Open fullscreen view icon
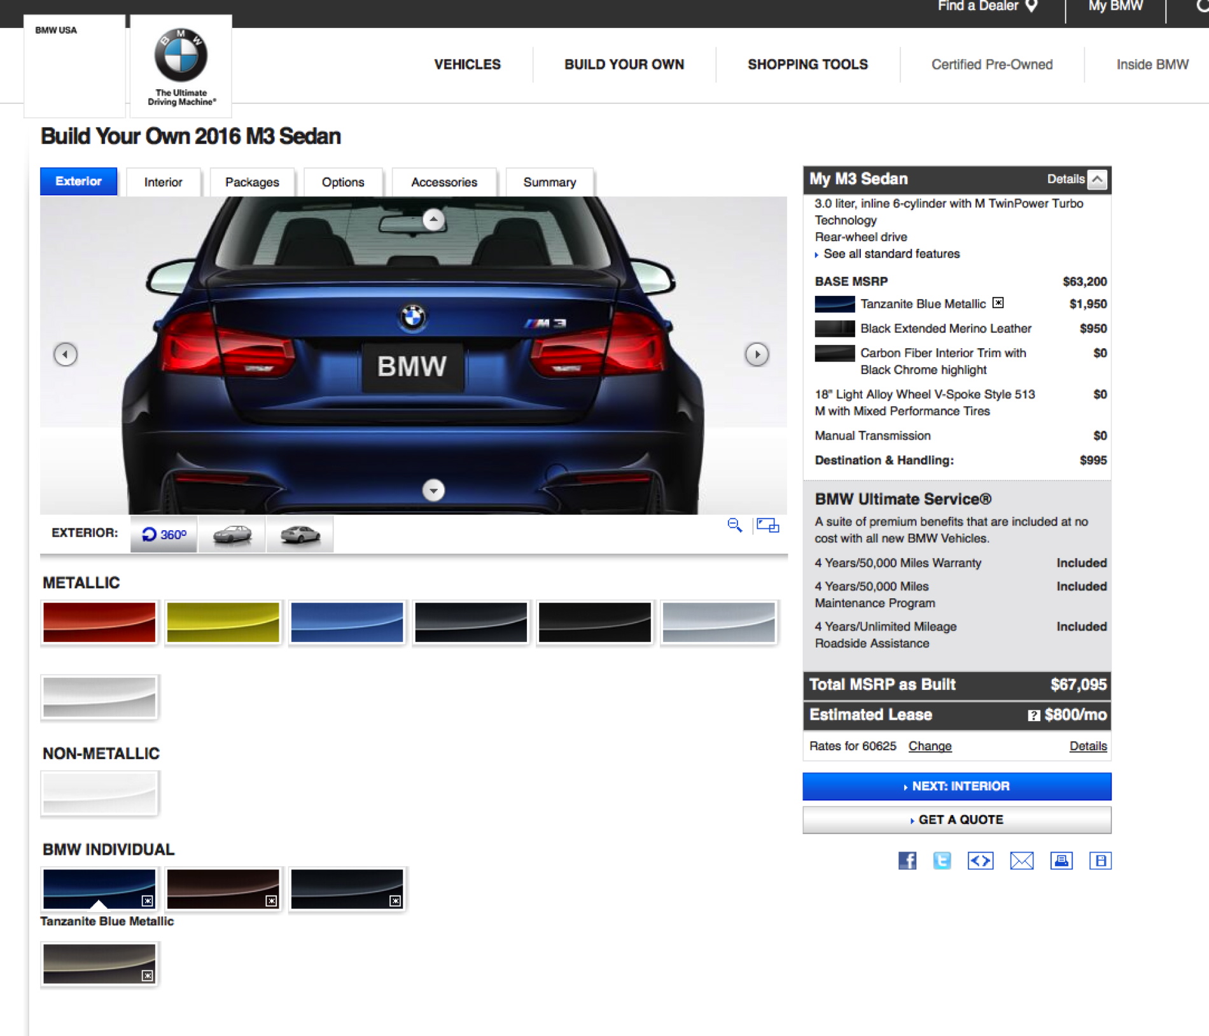 (x=767, y=526)
